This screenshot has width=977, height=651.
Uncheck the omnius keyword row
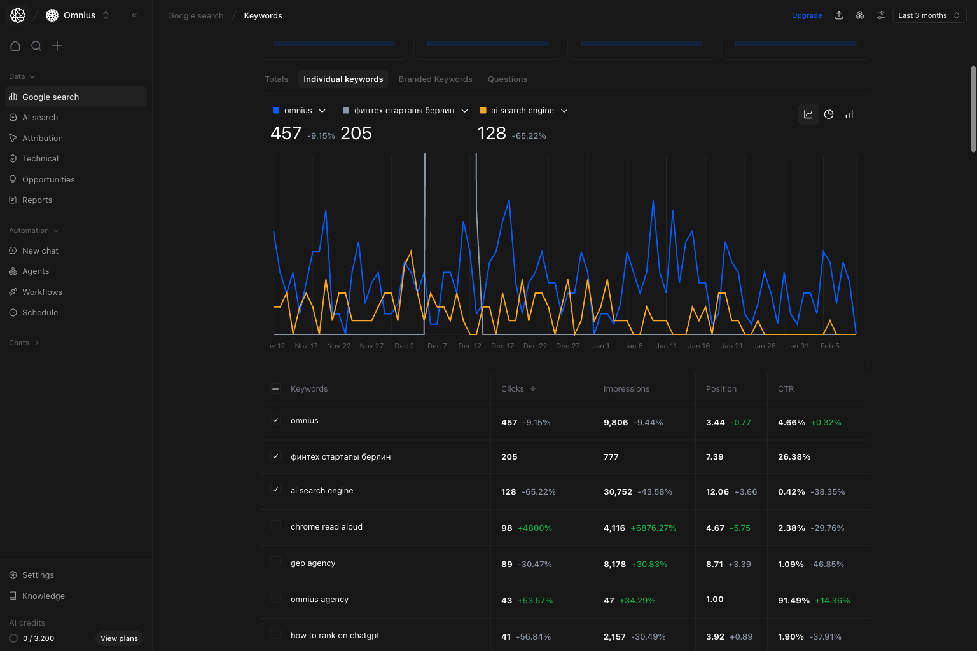(275, 420)
